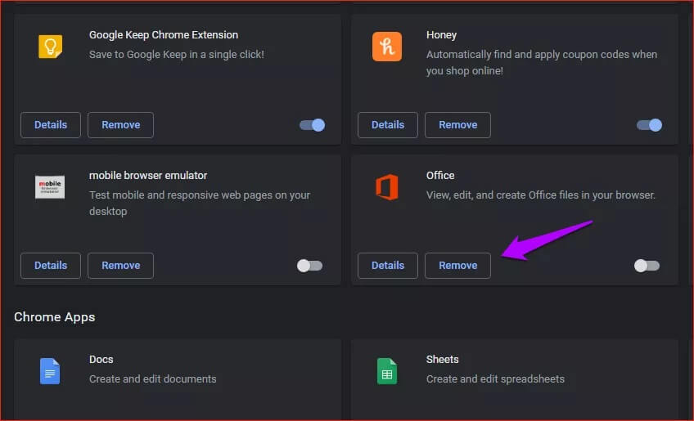Image resolution: width=694 pixels, height=421 pixels.
Task: Click the Chrome Apps section heading
Action: click(55, 316)
